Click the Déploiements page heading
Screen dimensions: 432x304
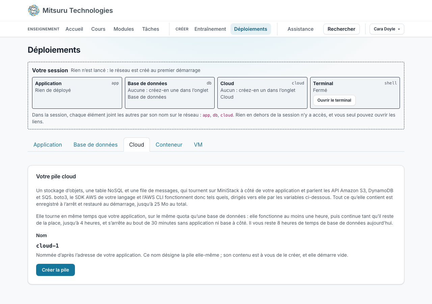(x=54, y=50)
